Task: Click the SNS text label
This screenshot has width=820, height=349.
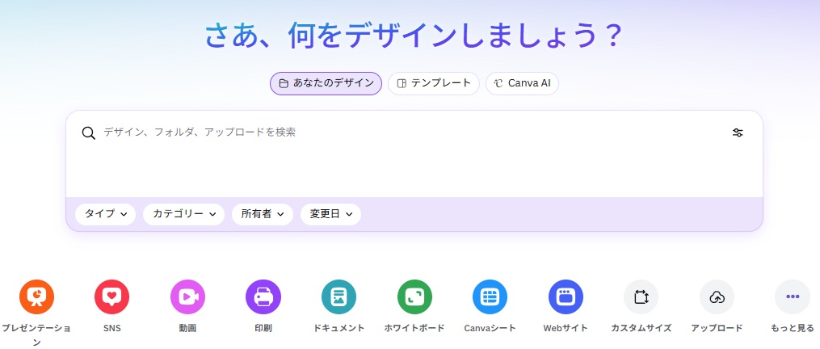Action: tap(112, 329)
